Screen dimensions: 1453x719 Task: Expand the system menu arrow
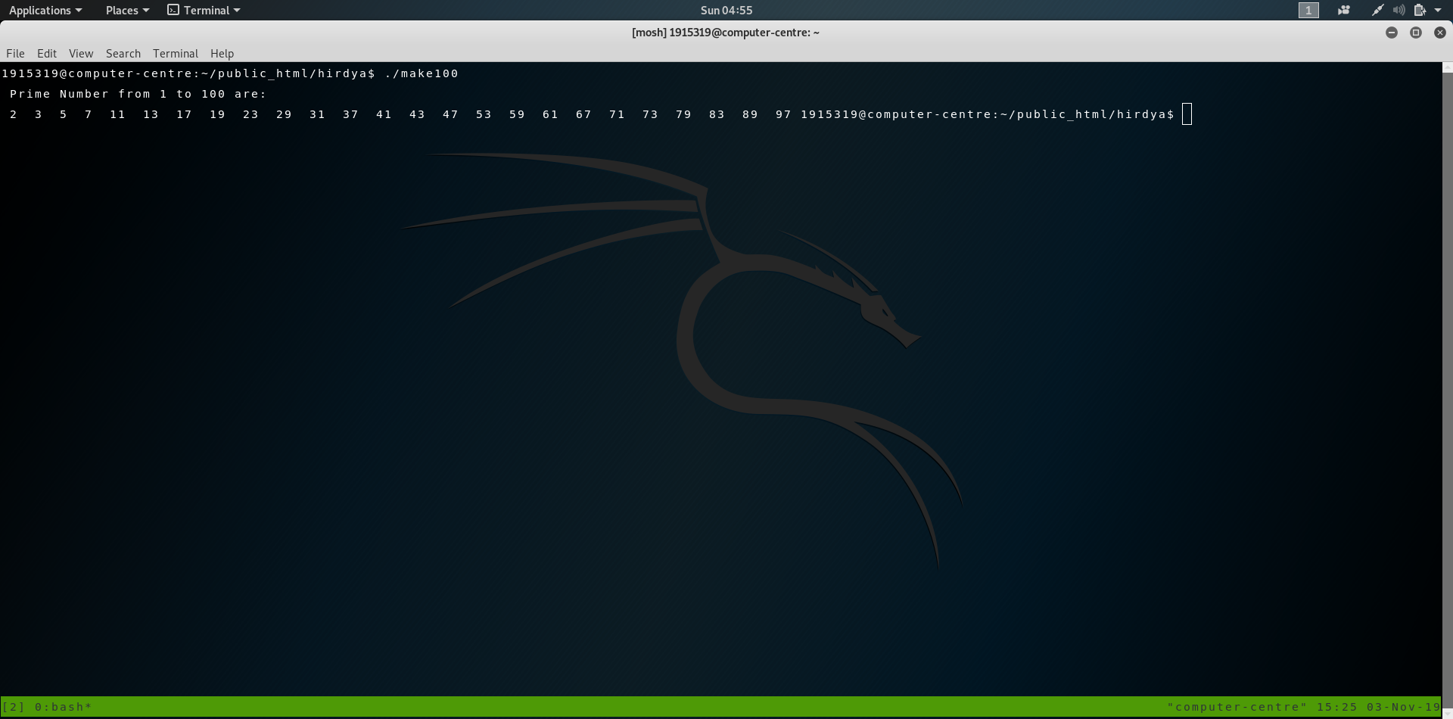coord(1438,11)
